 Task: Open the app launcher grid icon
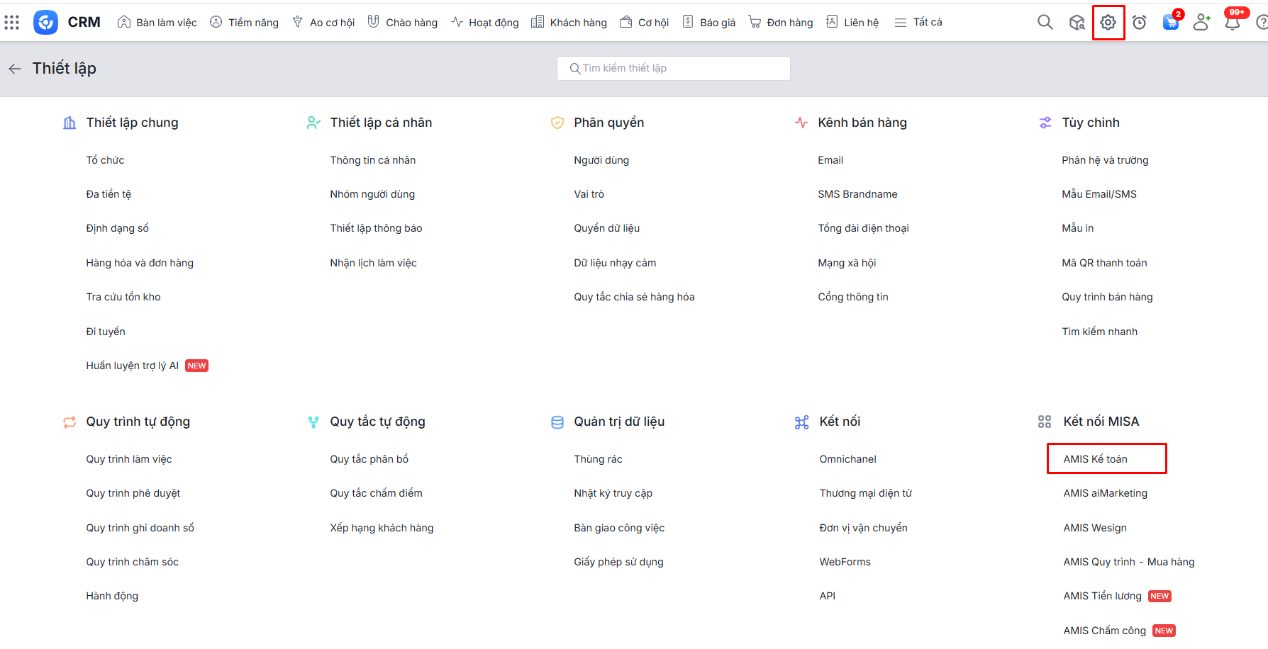point(11,23)
